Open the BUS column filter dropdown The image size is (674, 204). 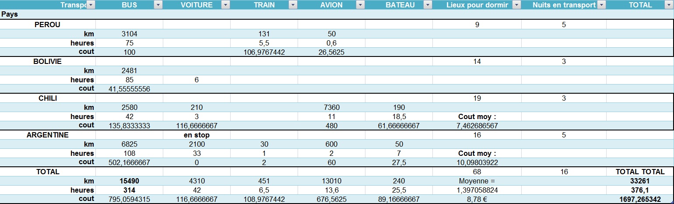(x=158, y=5)
